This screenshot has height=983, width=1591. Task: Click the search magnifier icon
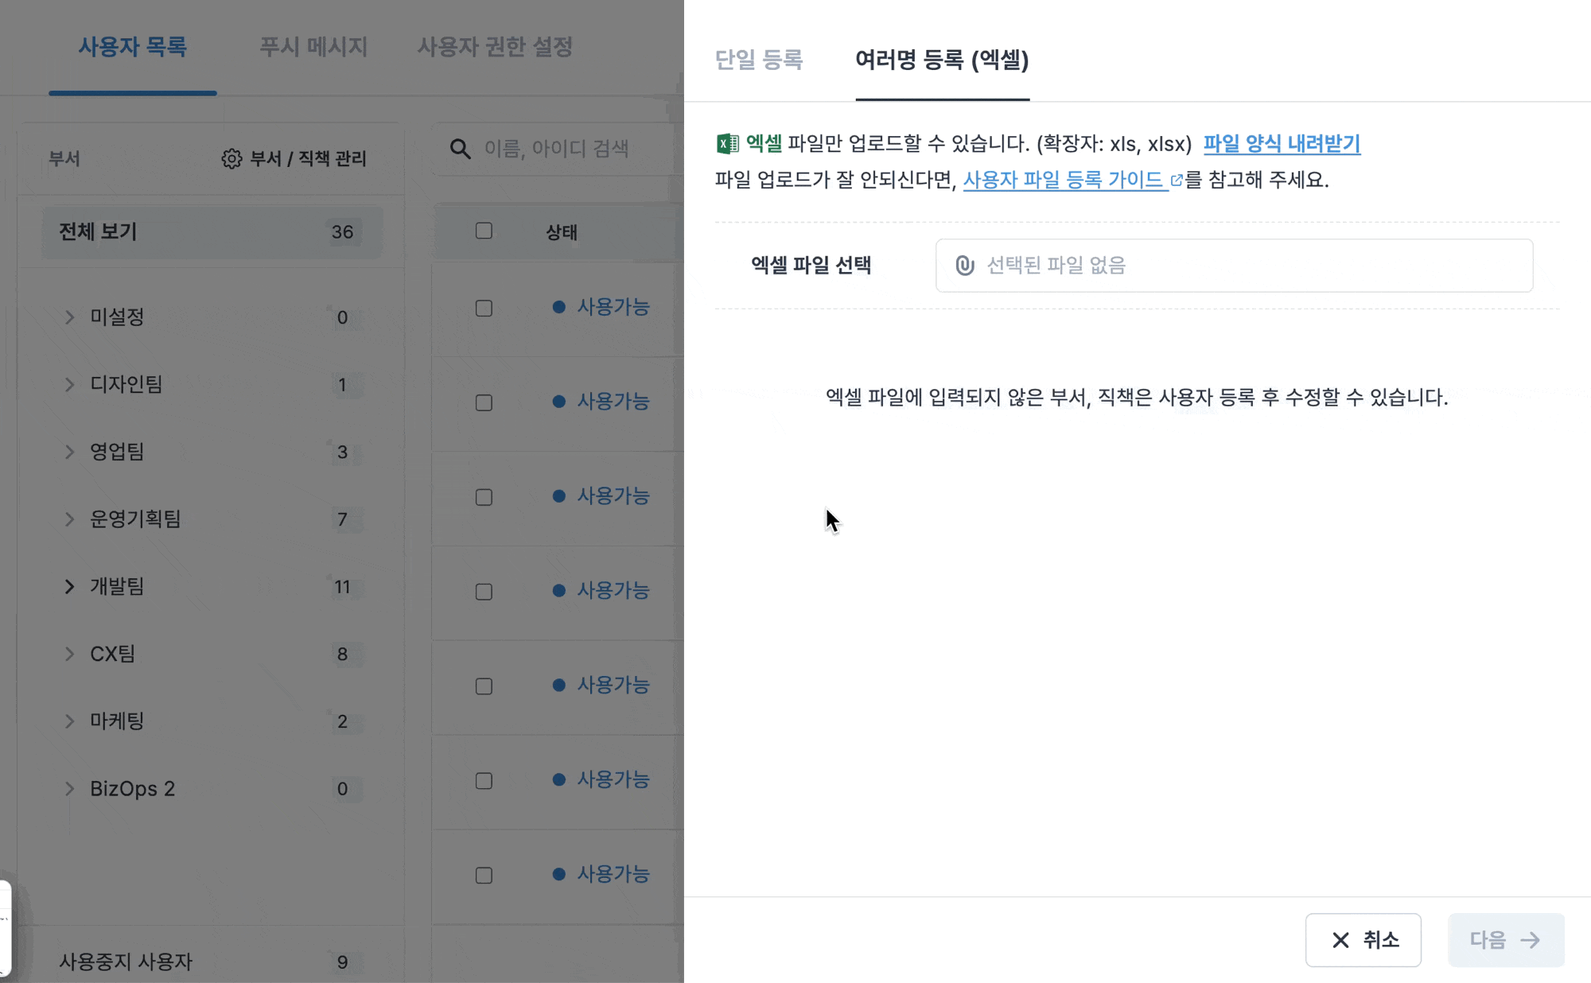460,149
